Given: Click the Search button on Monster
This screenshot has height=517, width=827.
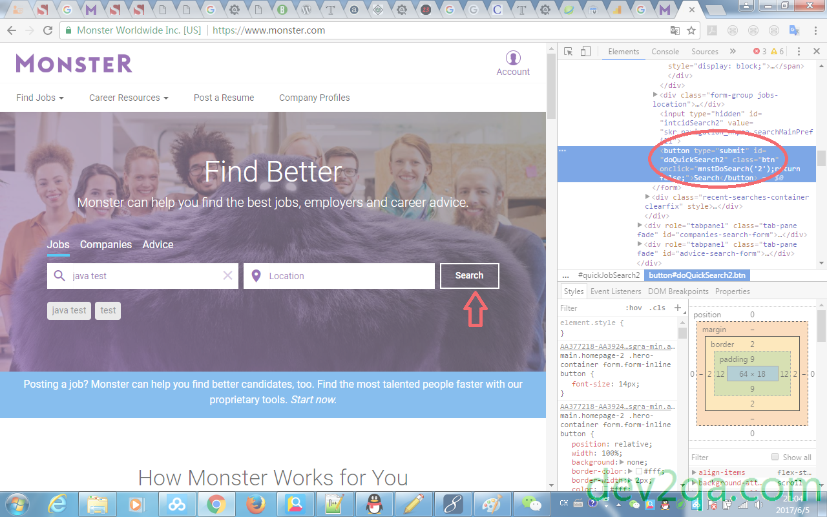Looking at the screenshot, I should pyautogui.click(x=470, y=276).
